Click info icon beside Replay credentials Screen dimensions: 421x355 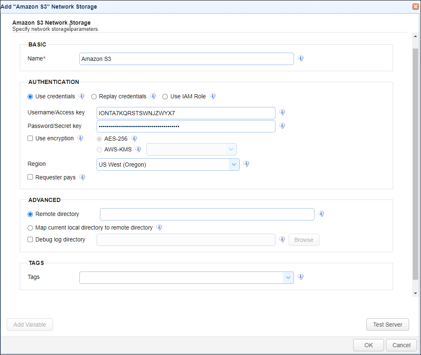pos(153,96)
